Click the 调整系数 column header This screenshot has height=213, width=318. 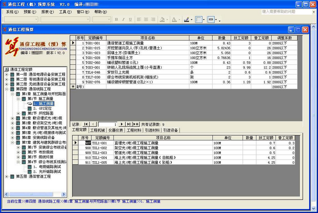(284, 38)
